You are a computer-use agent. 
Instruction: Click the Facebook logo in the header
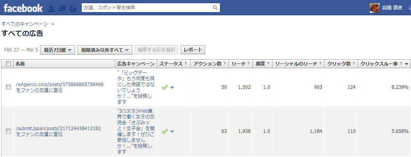(x=23, y=8)
